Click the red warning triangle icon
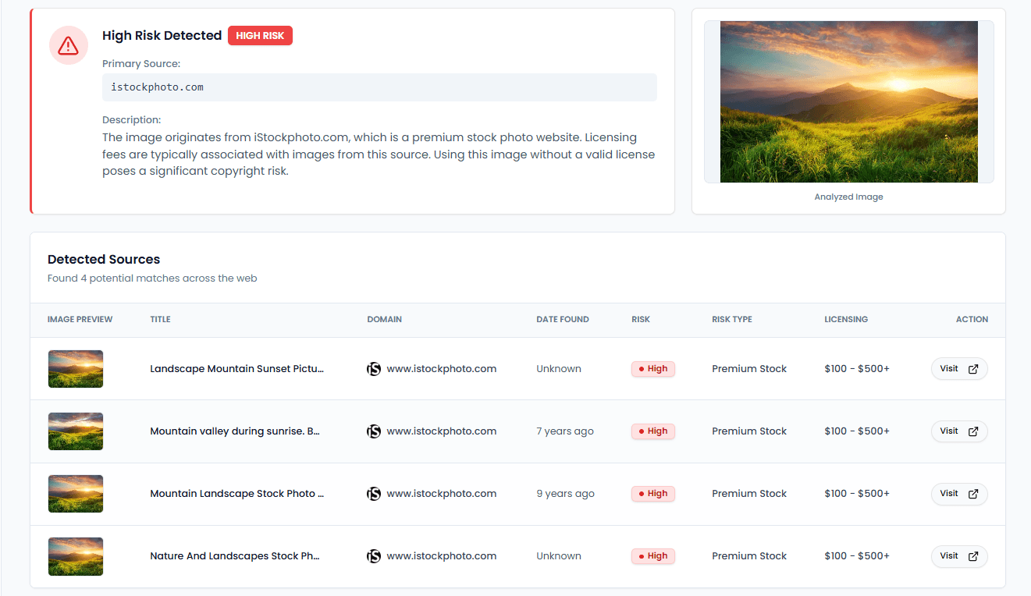Image resolution: width=1031 pixels, height=596 pixels. point(68,45)
